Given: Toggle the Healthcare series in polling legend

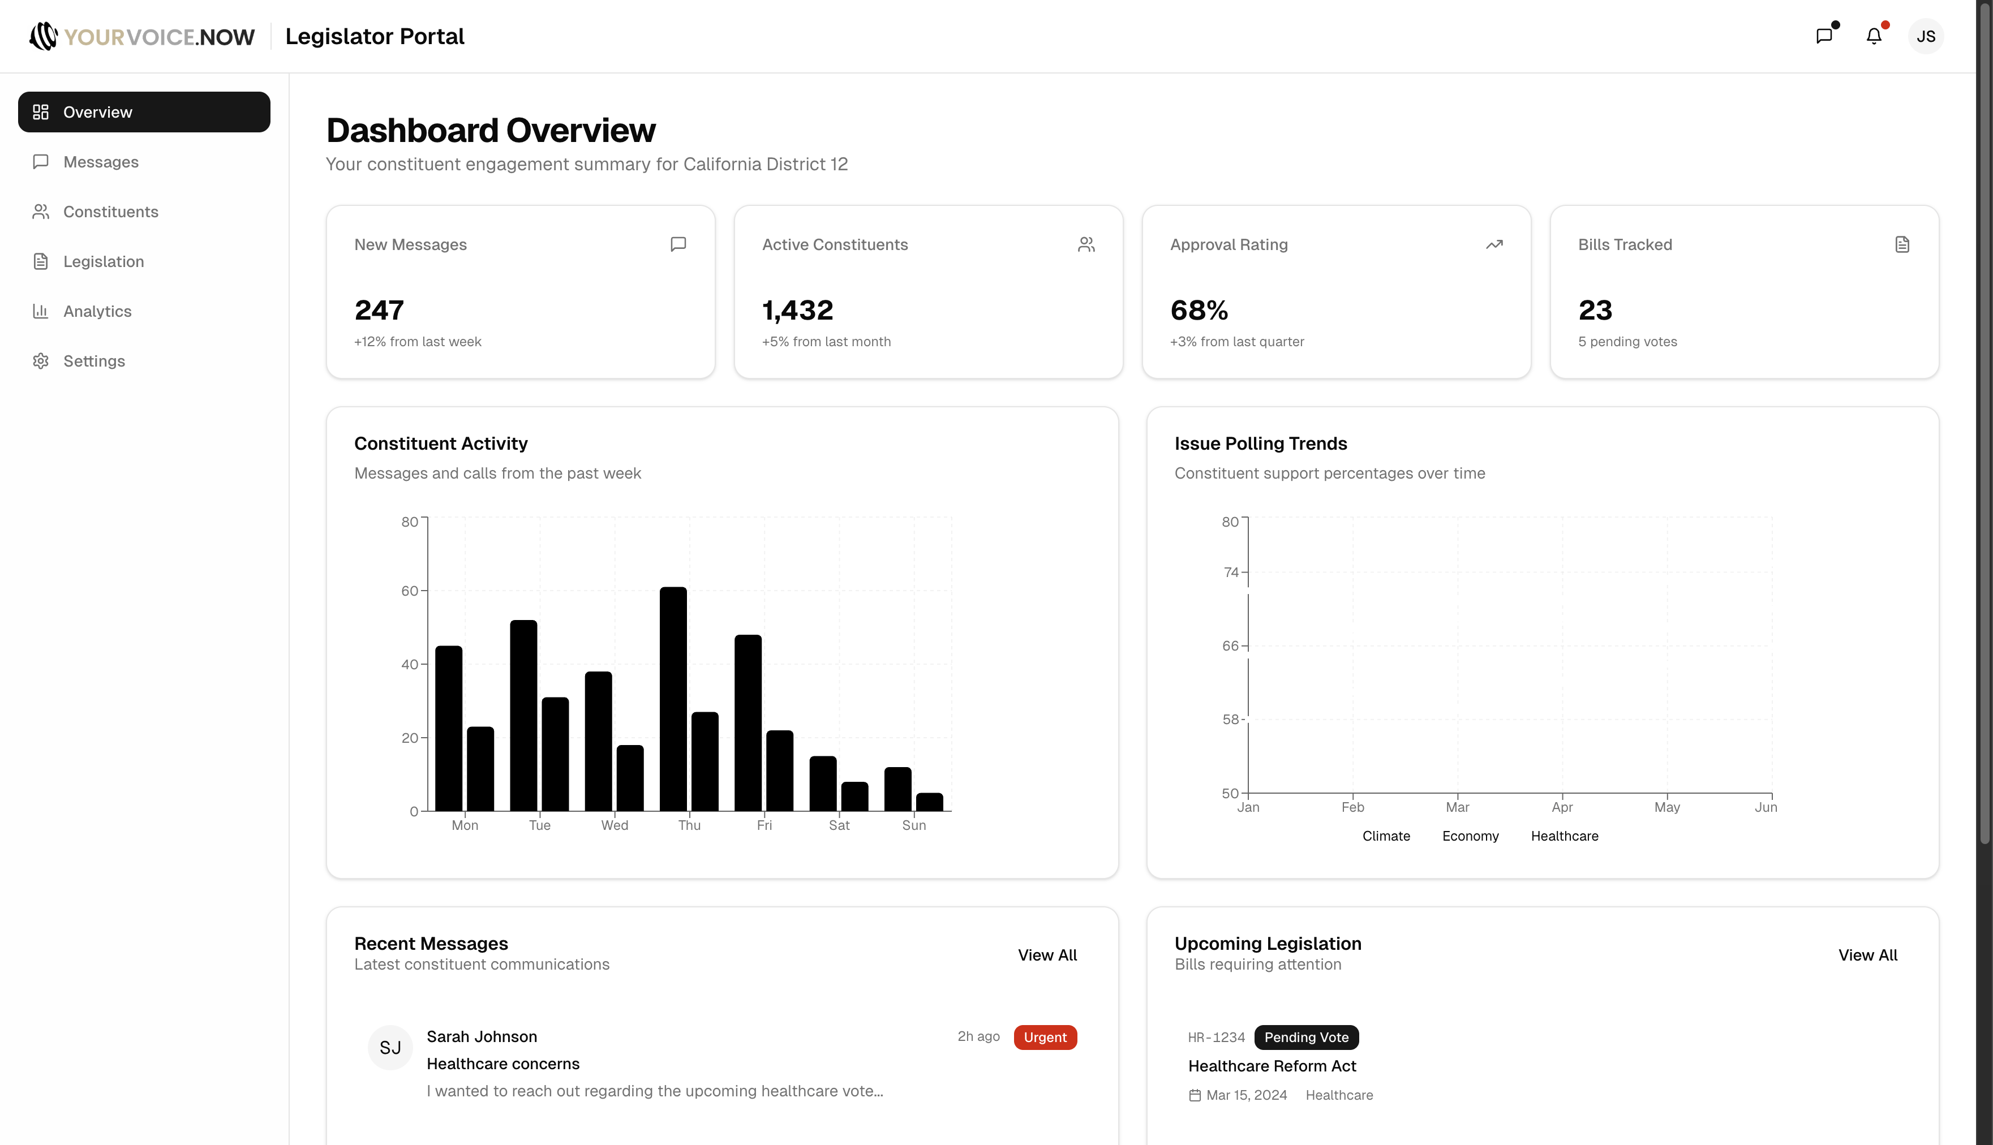Looking at the screenshot, I should [x=1565, y=836].
